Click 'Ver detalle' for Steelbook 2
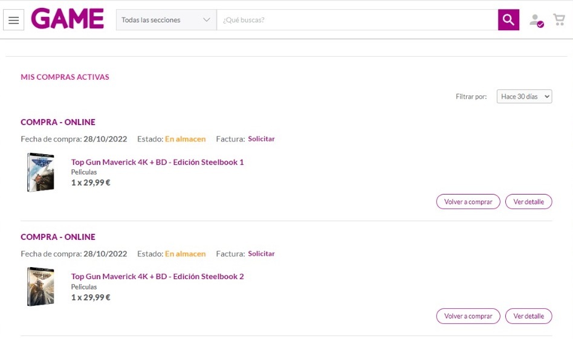The image size is (573, 339). point(528,316)
